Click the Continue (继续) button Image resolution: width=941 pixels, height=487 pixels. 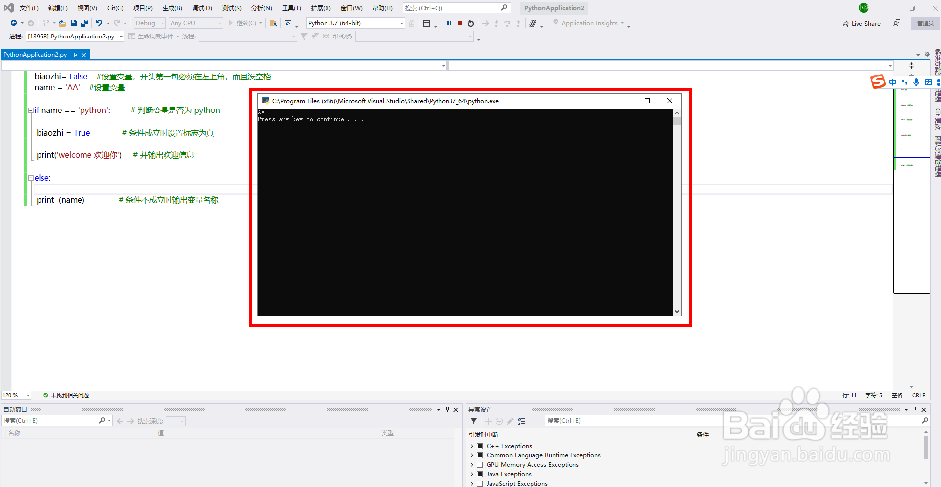[x=242, y=23]
